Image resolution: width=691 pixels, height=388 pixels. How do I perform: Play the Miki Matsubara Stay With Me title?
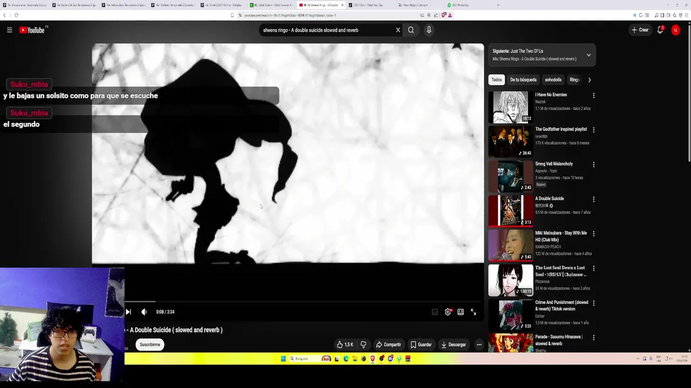click(x=561, y=236)
